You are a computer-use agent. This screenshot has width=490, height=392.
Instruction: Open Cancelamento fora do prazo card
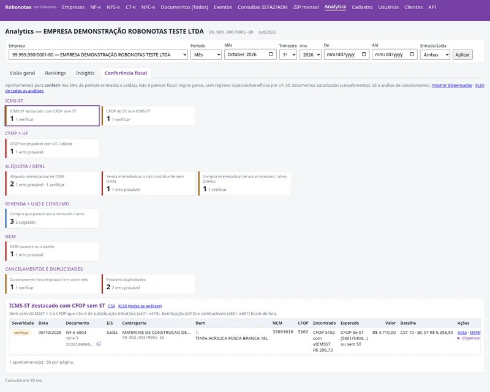pos(52,284)
